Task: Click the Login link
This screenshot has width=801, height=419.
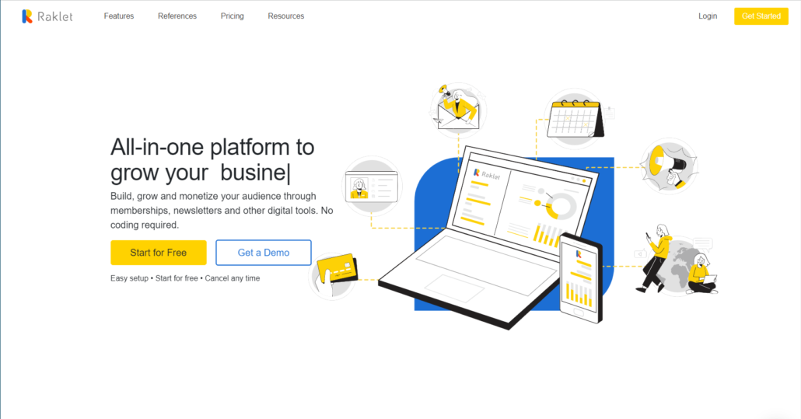Action: click(708, 16)
